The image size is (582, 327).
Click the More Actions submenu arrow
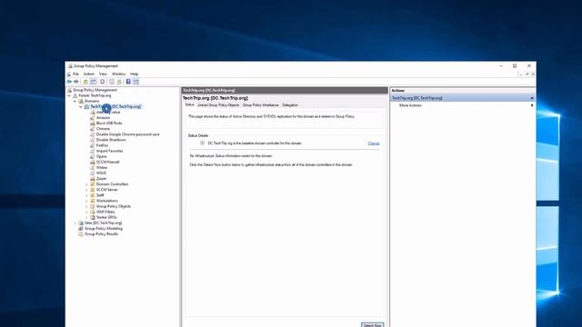tap(532, 105)
